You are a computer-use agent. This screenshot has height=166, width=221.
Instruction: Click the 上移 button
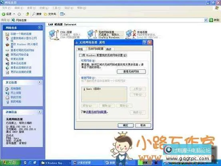137,89
